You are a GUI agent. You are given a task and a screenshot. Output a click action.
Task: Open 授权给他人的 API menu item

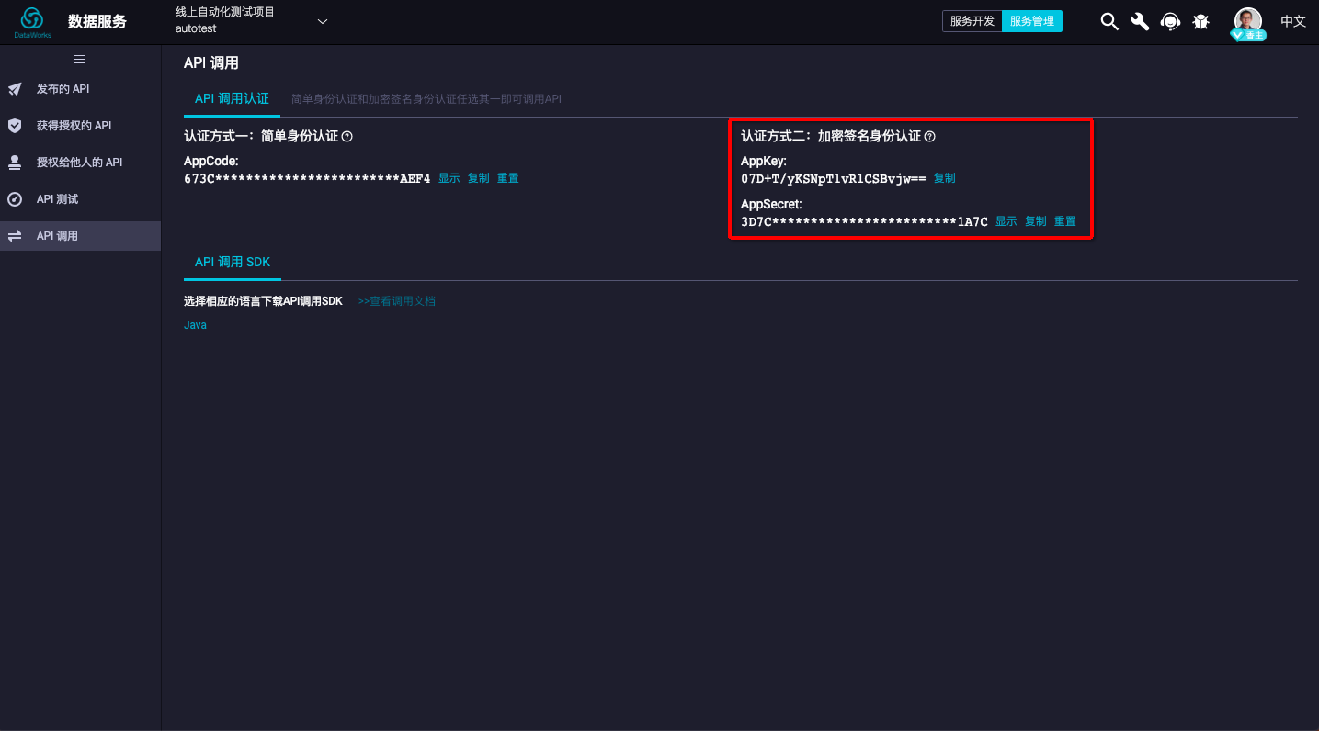click(80, 163)
